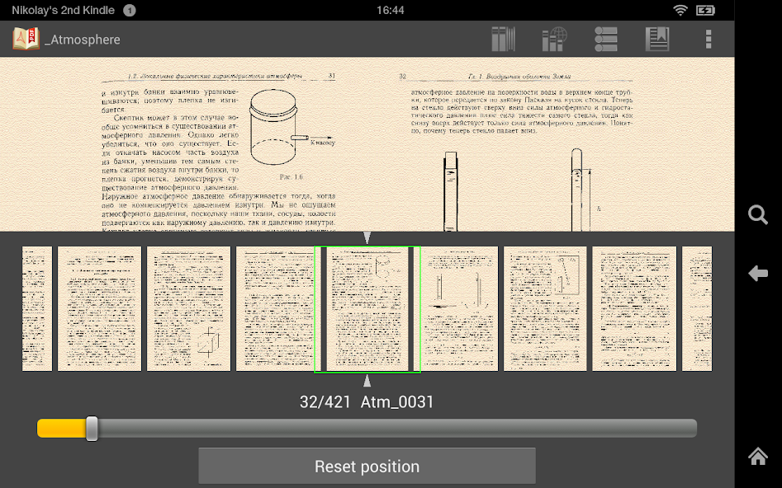Open the bookmarks panel
Image resolution: width=782 pixels, height=488 pixels.
point(657,39)
